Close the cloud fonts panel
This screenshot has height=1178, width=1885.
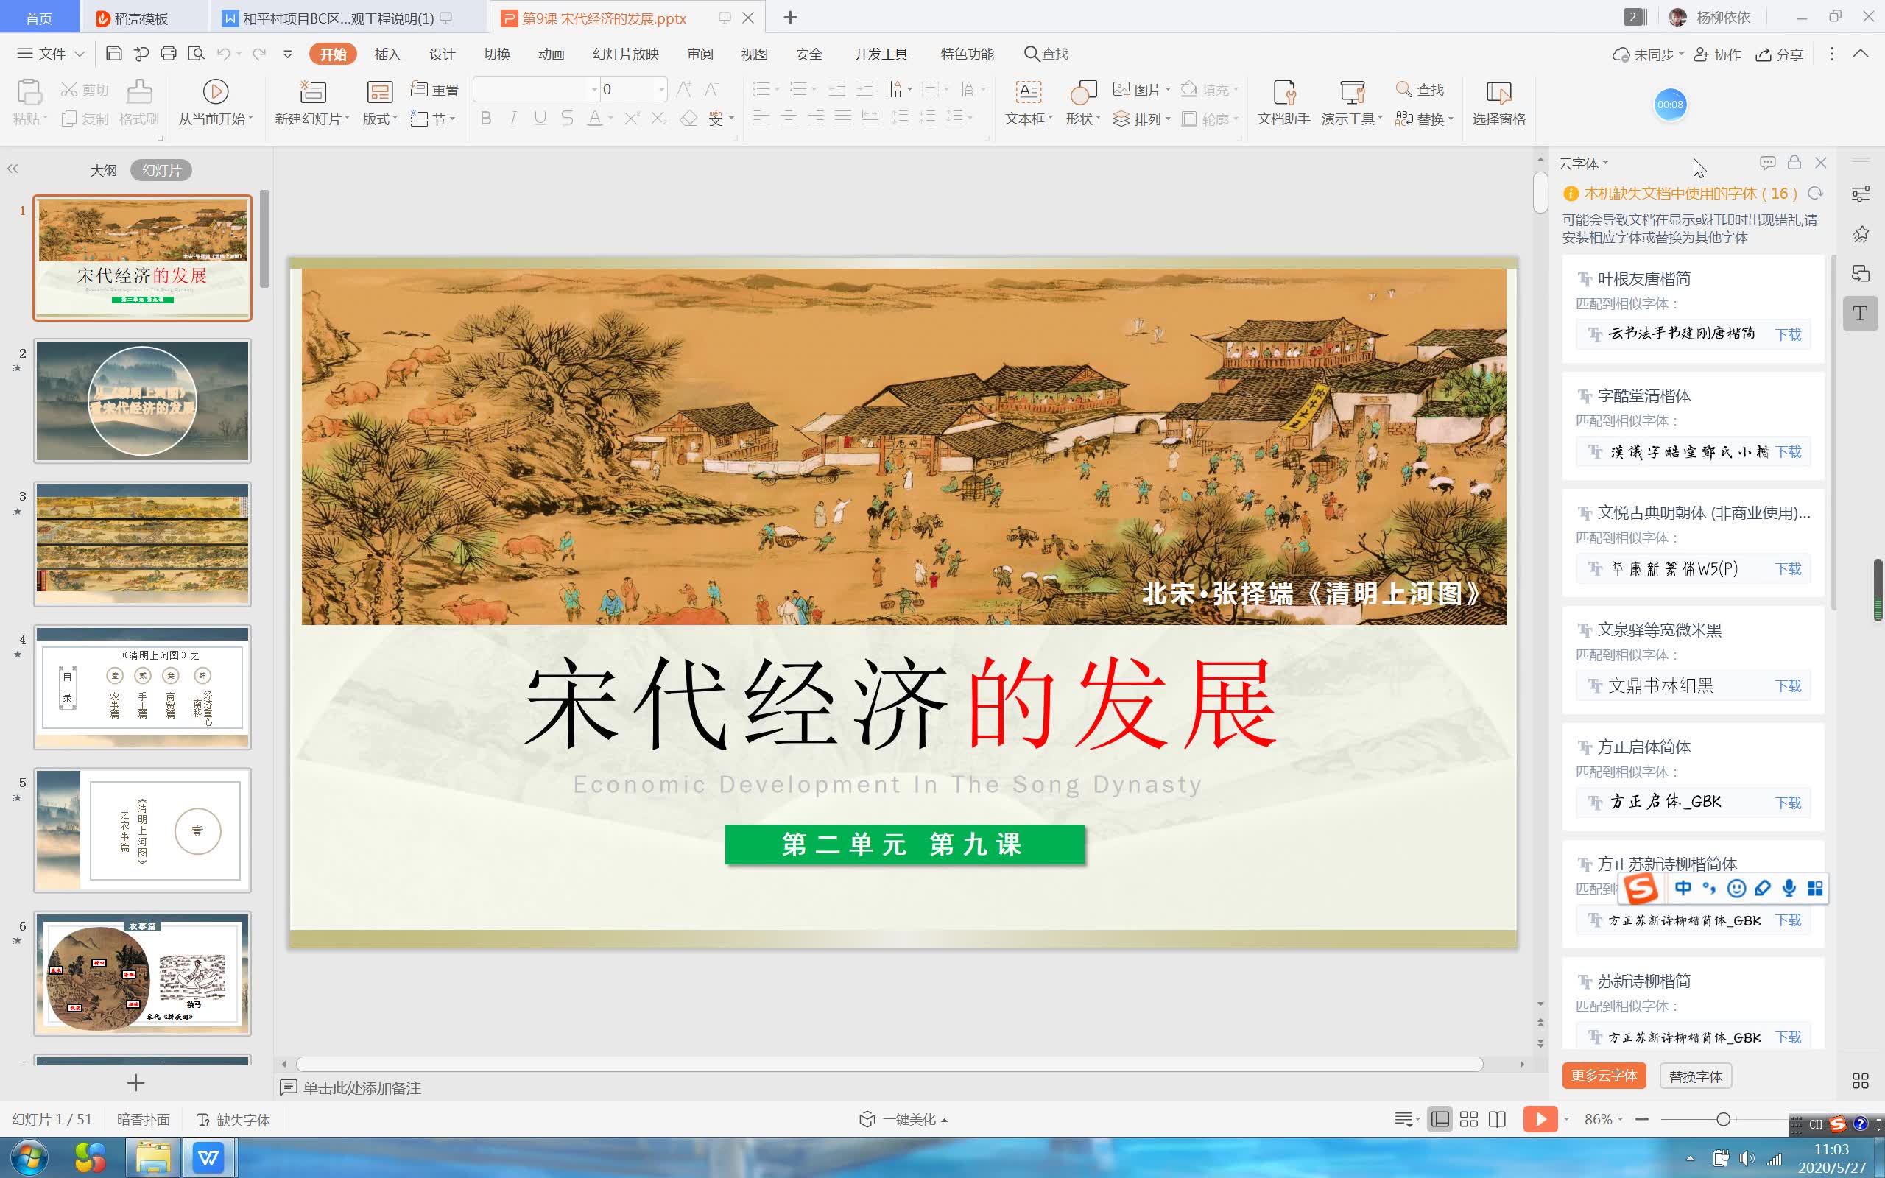click(1820, 163)
